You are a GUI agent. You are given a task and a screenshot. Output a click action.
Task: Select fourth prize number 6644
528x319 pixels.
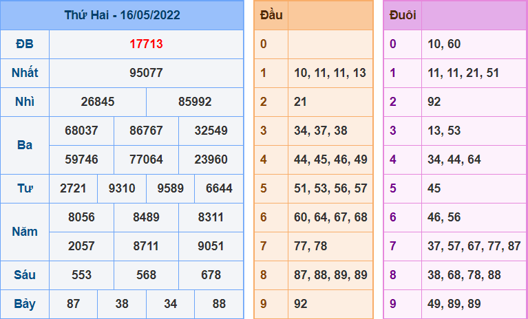tap(219, 188)
